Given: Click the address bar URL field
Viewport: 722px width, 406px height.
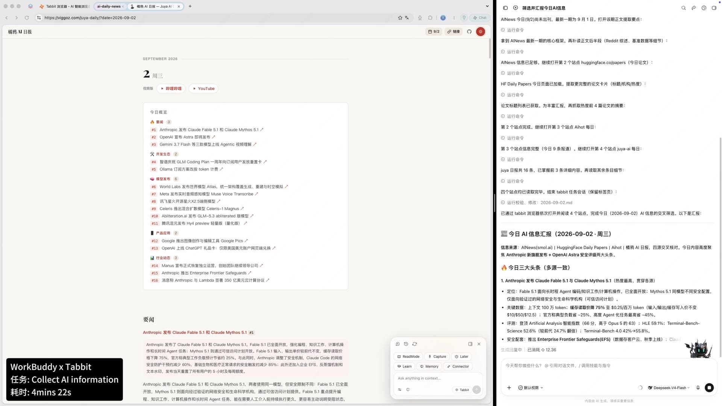Looking at the screenshot, I should (218, 18).
